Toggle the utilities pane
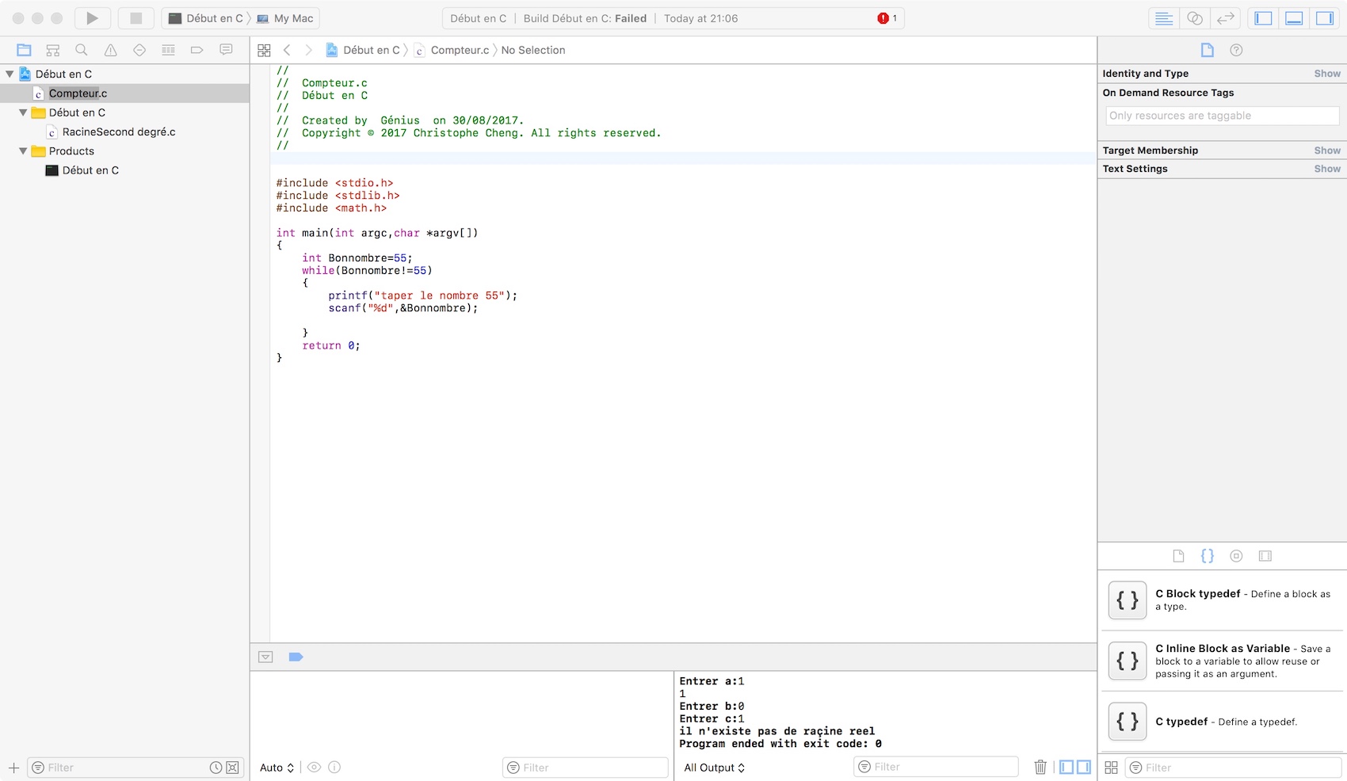Screen dimensions: 1347x781 tap(1325, 18)
